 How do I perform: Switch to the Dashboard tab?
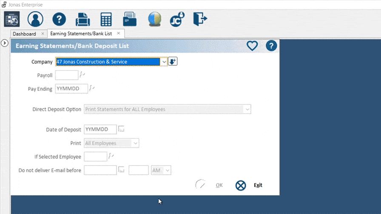click(24, 34)
